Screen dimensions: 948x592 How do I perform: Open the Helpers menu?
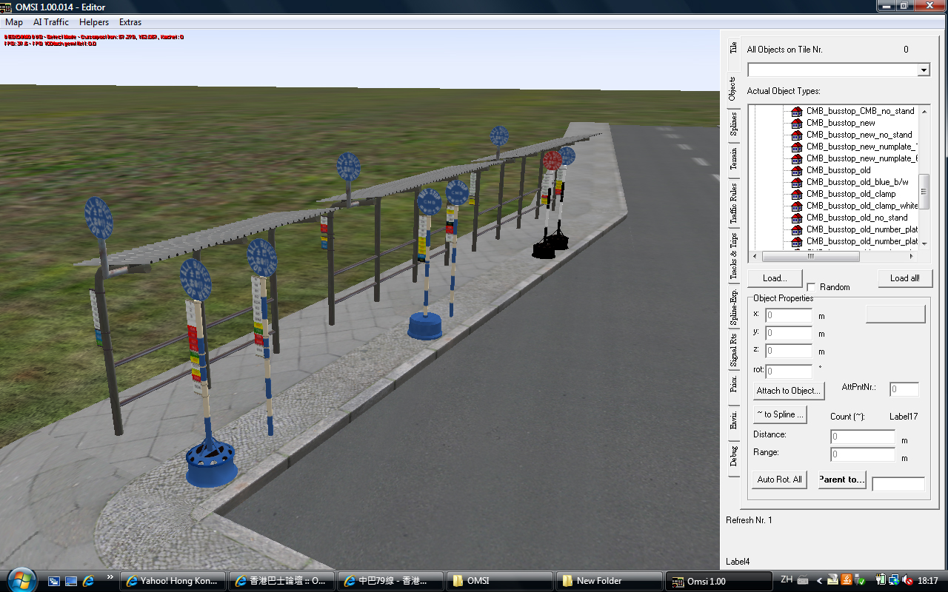94,22
